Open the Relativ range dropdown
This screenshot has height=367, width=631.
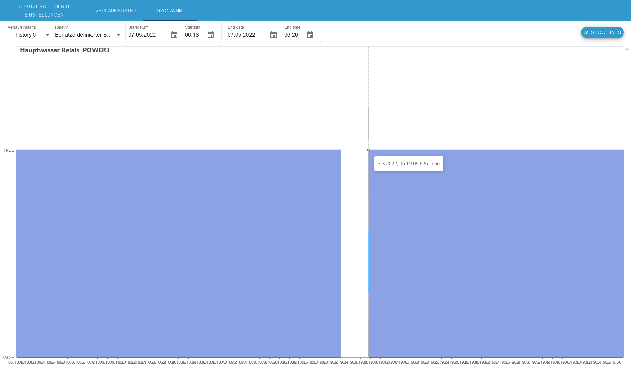tap(89, 35)
